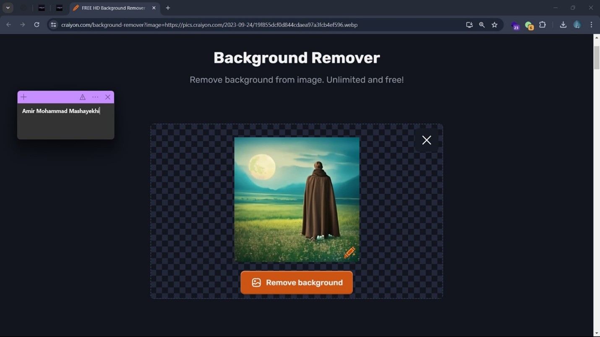Click the install app icon in address bar
The width and height of the screenshot is (600, 337).
click(x=469, y=25)
